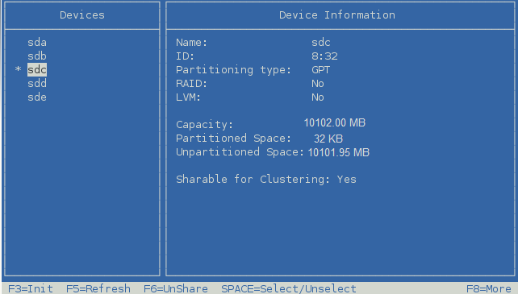
Task: Click F6=UnShare in the bottom bar
Action: pyautogui.click(x=175, y=288)
